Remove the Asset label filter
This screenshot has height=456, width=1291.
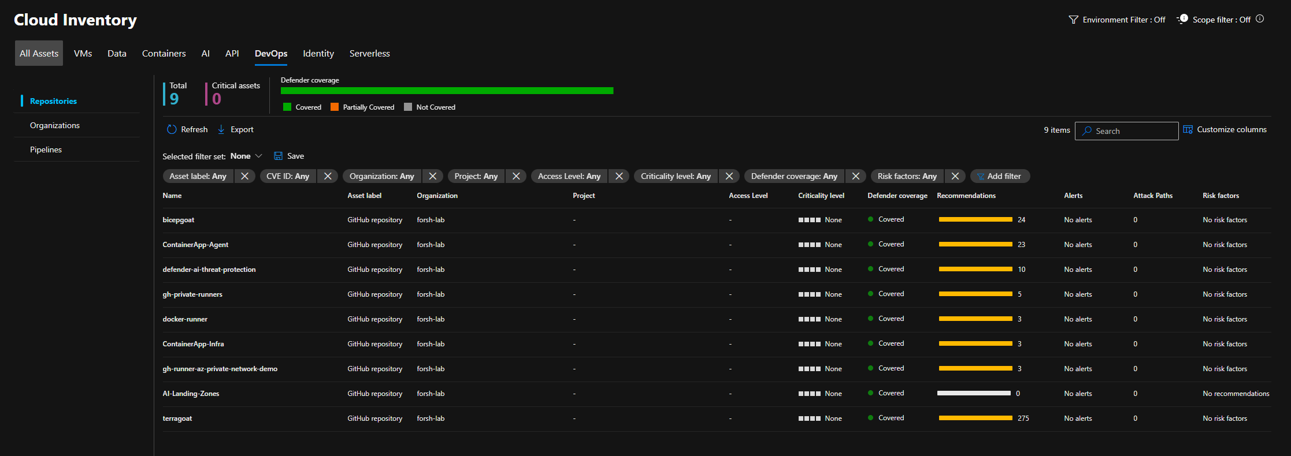[x=244, y=177]
